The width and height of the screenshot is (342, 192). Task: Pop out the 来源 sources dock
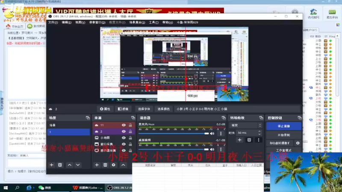(x=133, y=118)
